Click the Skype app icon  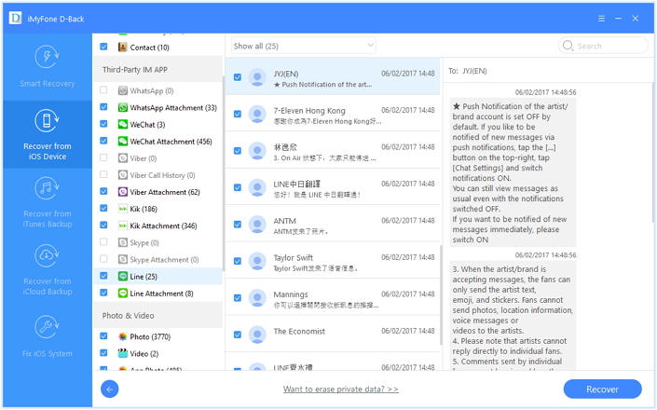pos(122,242)
